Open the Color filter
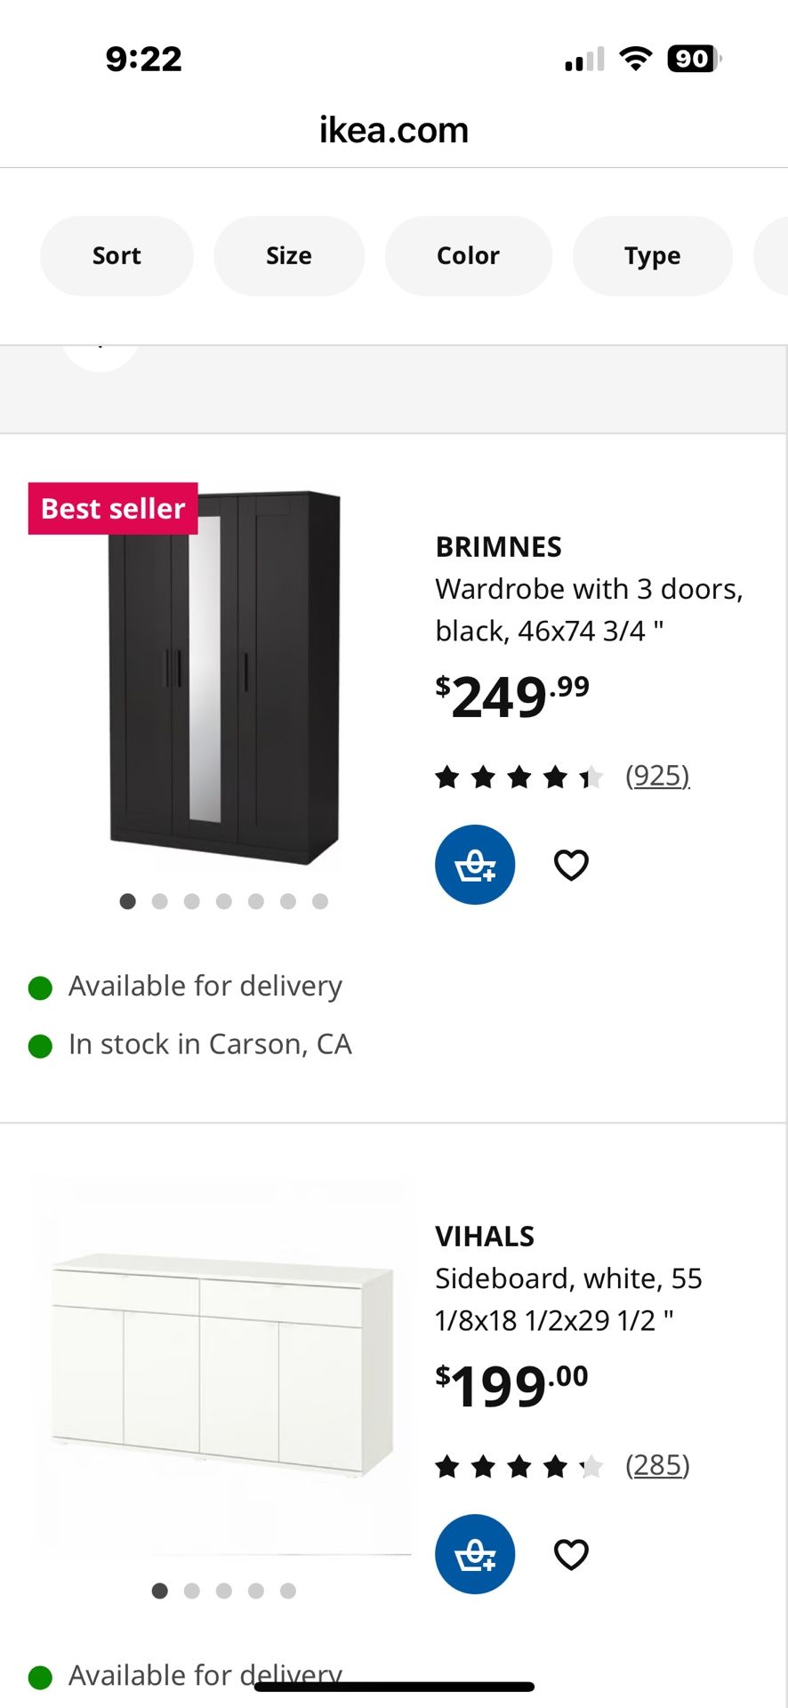This screenshot has width=788, height=1708. pos(468,255)
